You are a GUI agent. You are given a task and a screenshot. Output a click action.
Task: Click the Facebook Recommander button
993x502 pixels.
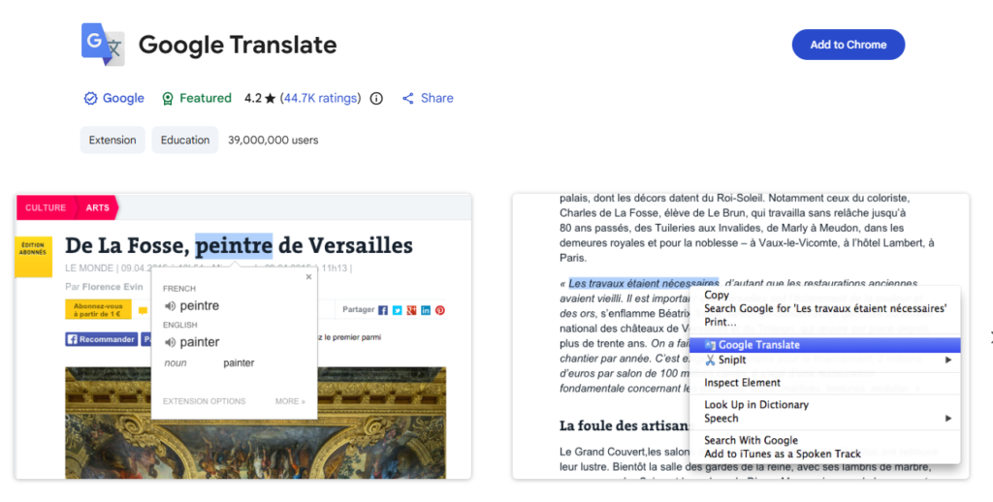click(101, 339)
